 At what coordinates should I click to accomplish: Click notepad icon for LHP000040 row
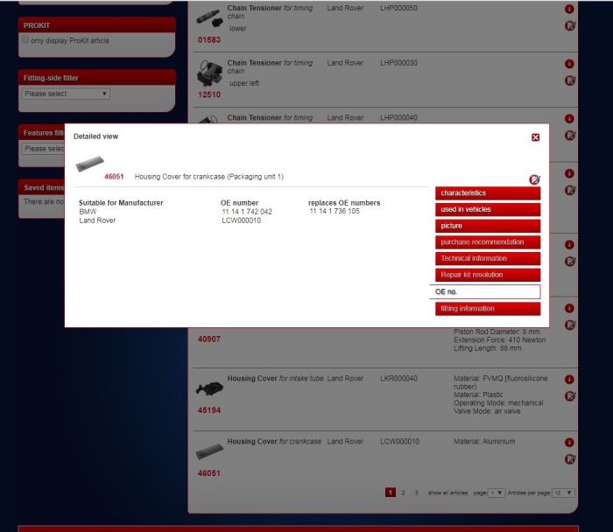click(570, 136)
